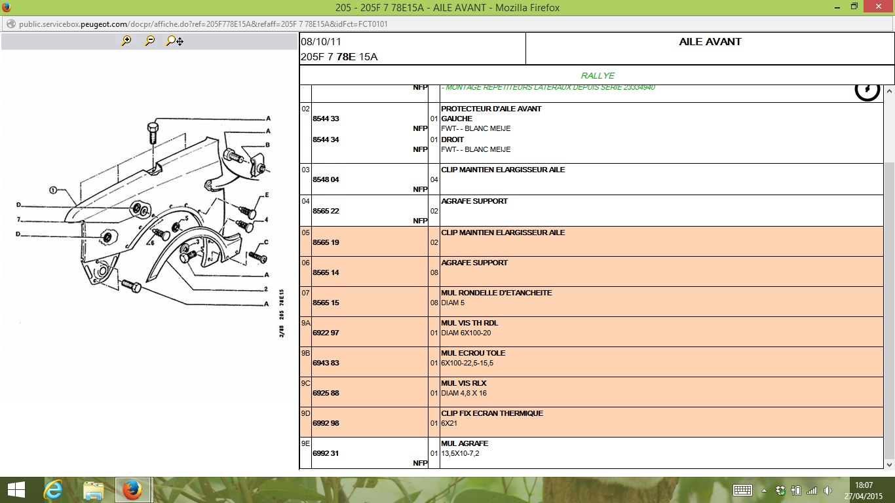895x503 pixels.
Task: Click the parts list scrollbar up arrow
Action: click(889, 91)
